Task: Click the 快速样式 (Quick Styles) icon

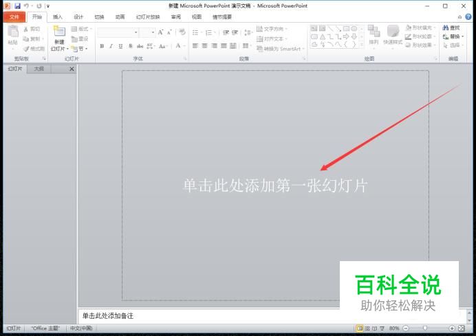Action: pos(393,32)
